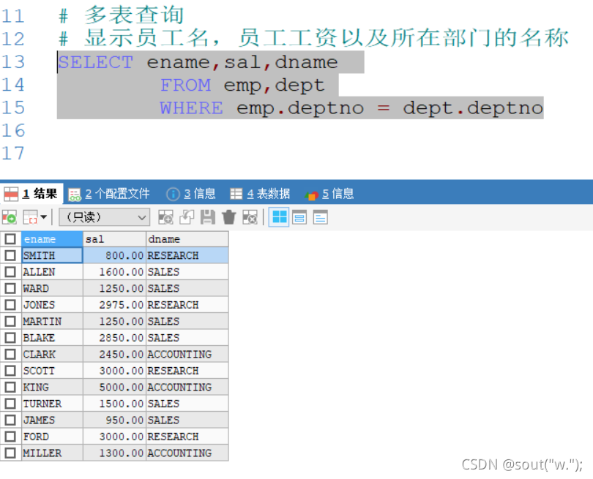Image resolution: width=593 pixels, height=479 pixels.
Task: Open the 3 信息 tab
Action: 191,194
